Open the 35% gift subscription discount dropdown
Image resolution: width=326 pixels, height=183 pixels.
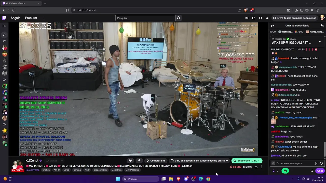[x=199, y=161]
